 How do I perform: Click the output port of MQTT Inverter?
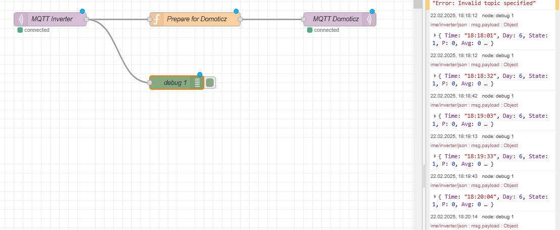coord(86,19)
